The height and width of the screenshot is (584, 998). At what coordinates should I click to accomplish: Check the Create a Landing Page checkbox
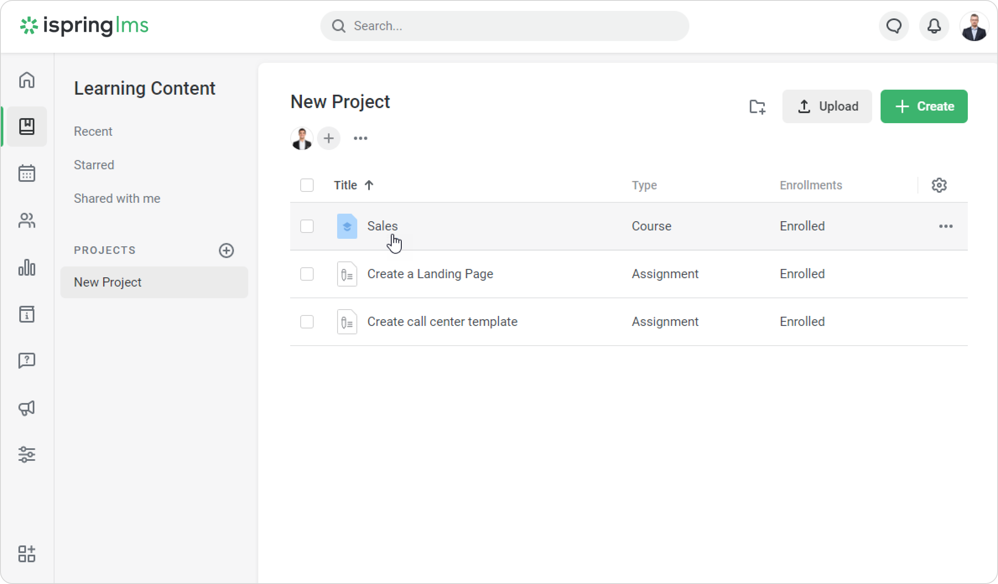(x=307, y=274)
